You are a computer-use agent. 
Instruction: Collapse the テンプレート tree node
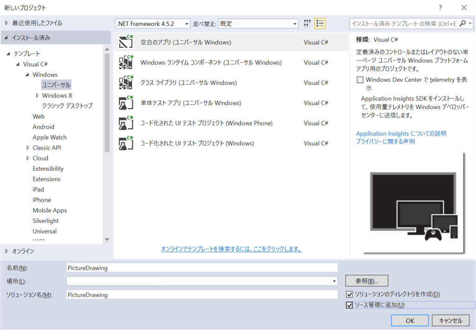pyautogui.click(x=8, y=54)
